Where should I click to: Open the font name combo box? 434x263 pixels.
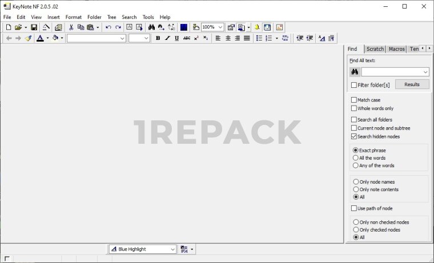[x=122, y=38]
